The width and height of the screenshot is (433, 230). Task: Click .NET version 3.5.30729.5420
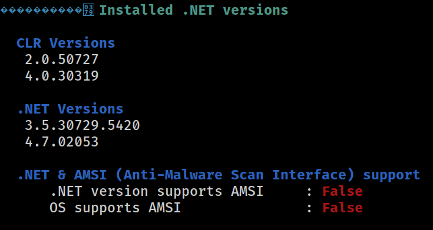(82, 125)
